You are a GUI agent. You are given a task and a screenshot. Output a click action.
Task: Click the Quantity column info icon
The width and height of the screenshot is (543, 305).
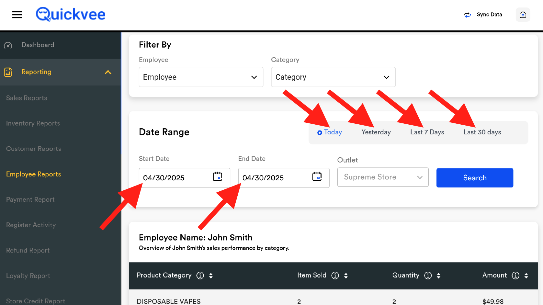coord(428,276)
